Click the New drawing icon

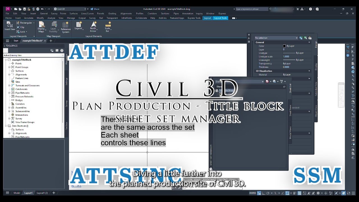16,9
